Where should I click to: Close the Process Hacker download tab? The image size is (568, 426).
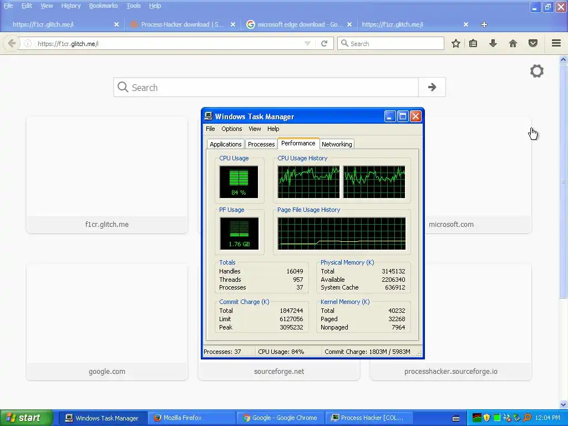pos(233,24)
